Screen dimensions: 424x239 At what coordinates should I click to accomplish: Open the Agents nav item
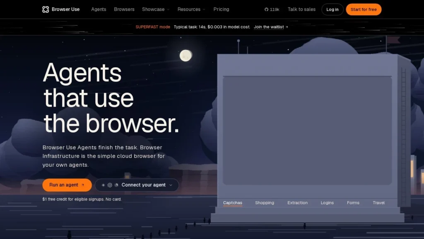(99, 9)
